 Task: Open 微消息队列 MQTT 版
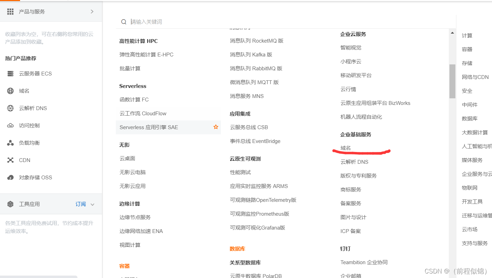254,82
